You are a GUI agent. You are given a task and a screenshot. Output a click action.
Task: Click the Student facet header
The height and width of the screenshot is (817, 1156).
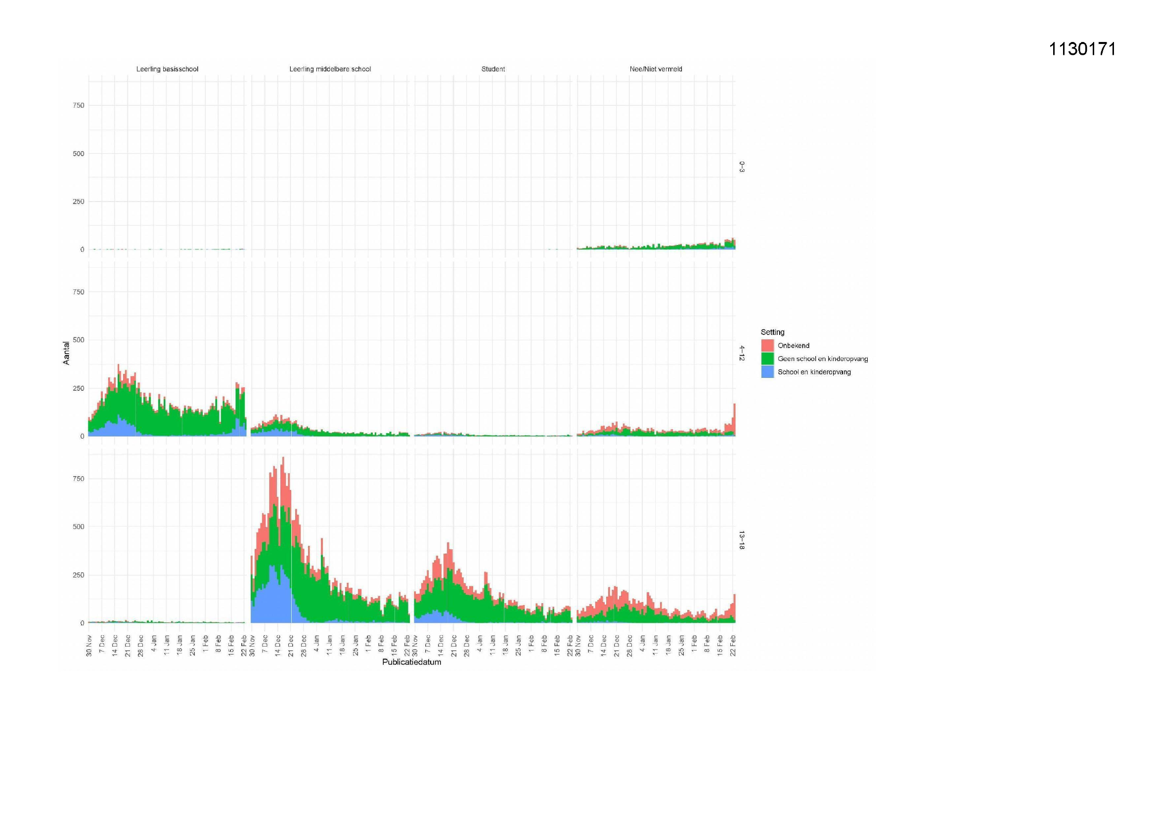(493, 69)
